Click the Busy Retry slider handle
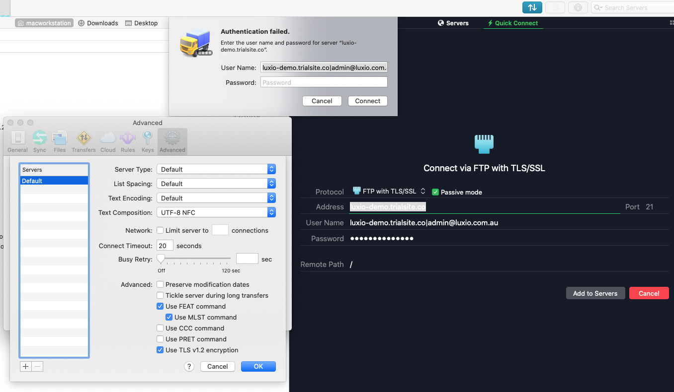This screenshot has width=674, height=392. pyautogui.click(x=161, y=259)
